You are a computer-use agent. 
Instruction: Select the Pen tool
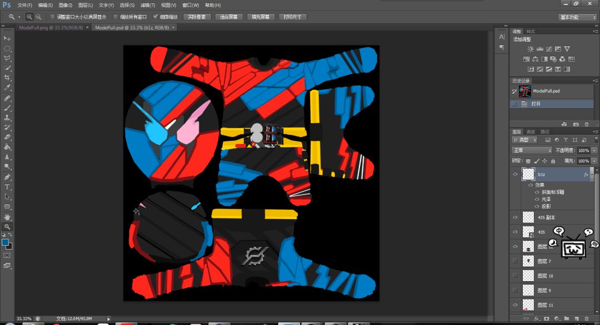coord(7,177)
